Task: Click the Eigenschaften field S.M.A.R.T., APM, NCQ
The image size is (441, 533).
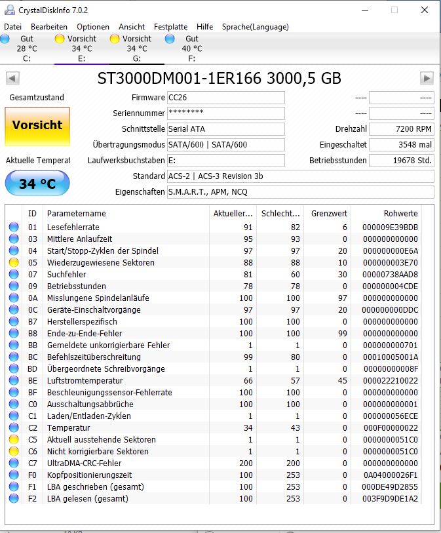Action: click(x=300, y=191)
